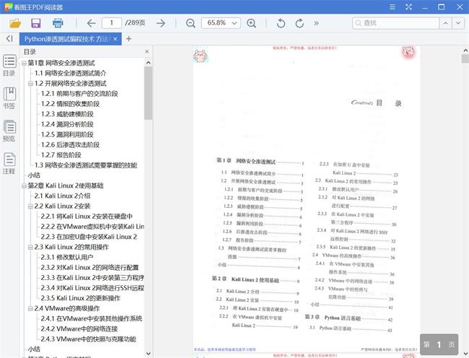Screen dimensions: 469x358
Task: Go to the previous page arrow
Action: coord(91,23)
